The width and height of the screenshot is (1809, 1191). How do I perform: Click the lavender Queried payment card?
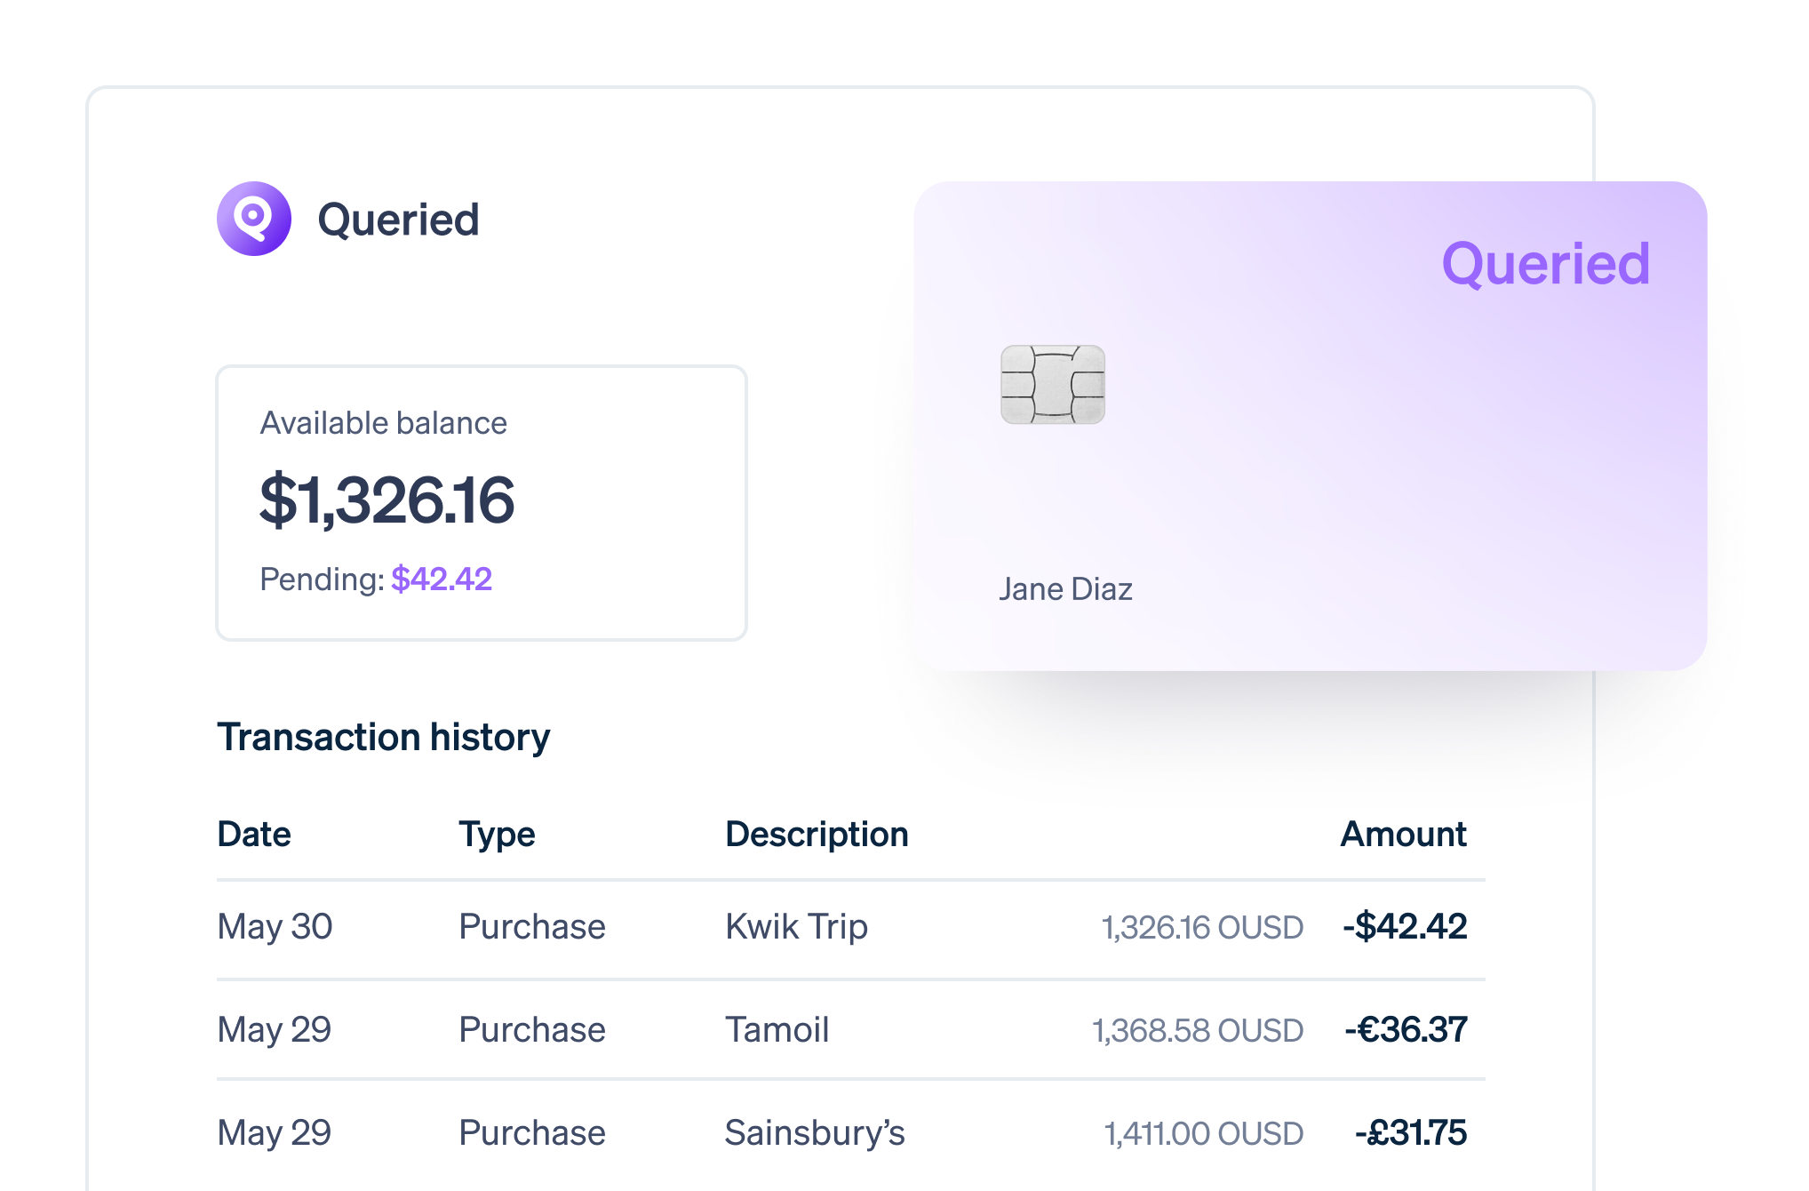(1310, 426)
